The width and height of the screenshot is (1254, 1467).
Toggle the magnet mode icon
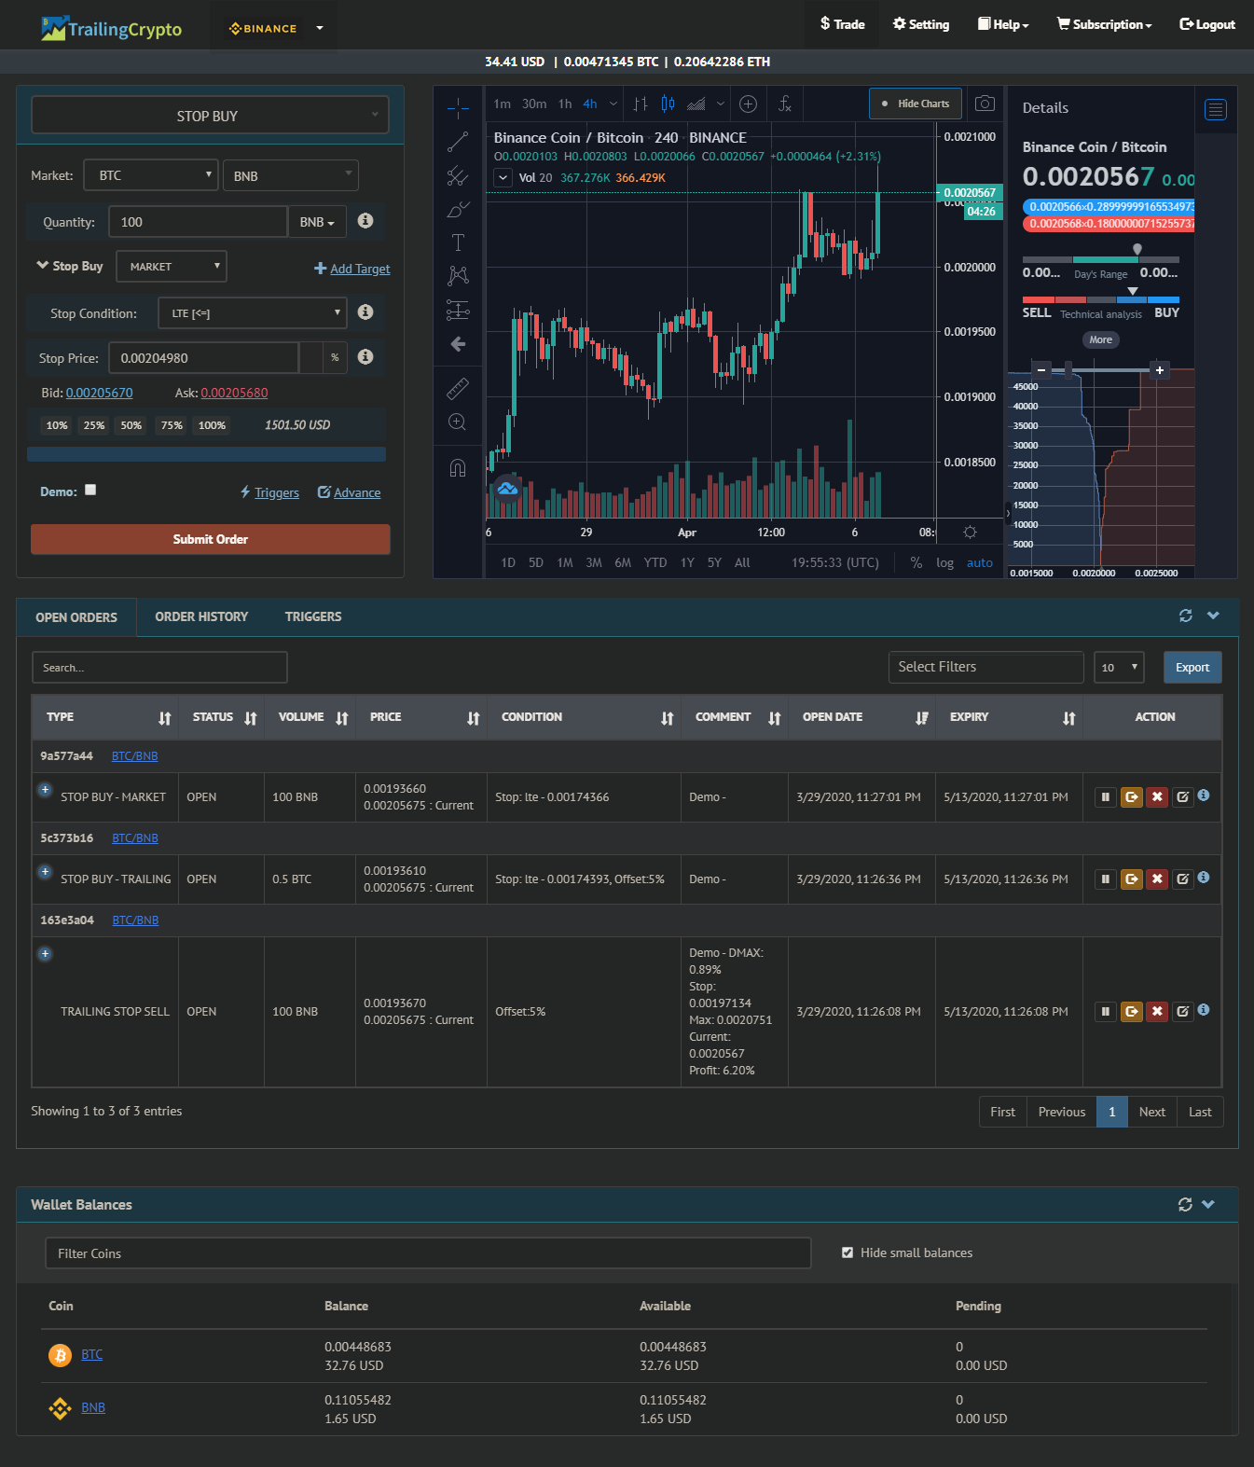point(458,467)
